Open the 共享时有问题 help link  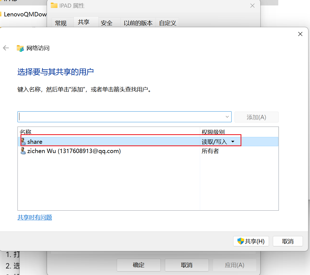pyautogui.click(x=35, y=217)
